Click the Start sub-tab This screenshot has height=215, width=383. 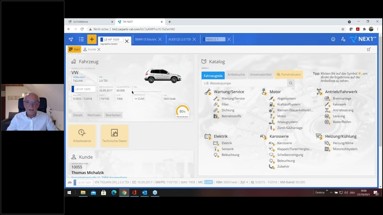(74, 49)
